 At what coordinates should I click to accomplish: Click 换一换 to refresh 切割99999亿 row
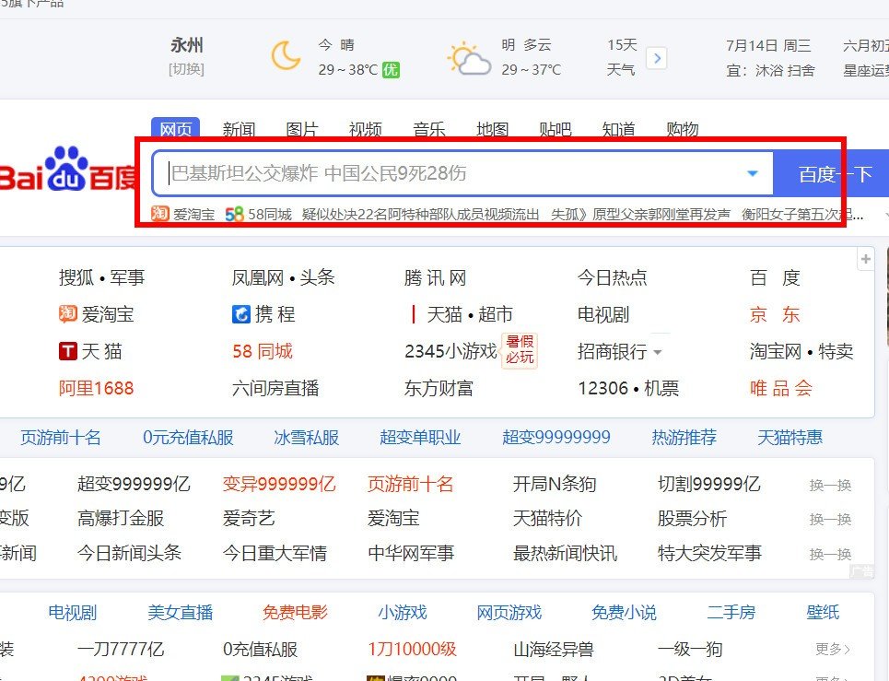(829, 484)
